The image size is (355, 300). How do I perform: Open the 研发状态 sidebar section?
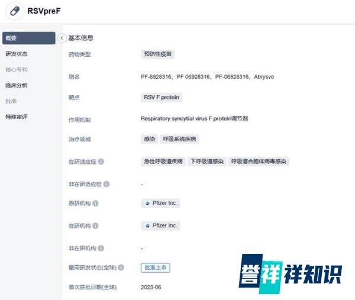point(17,54)
